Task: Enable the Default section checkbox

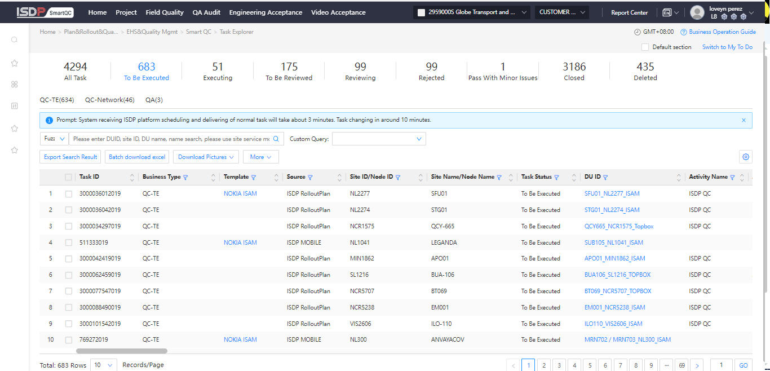Action: point(645,47)
